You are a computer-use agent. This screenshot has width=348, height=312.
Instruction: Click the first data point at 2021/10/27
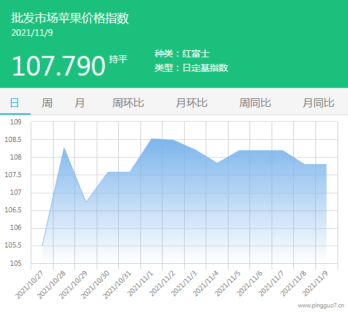42,246
